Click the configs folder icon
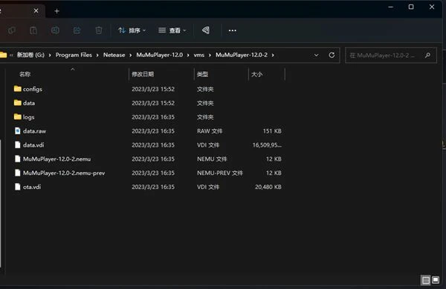This screenshot has width=446, height=289. pyautogui.click(x=18, y=89)
